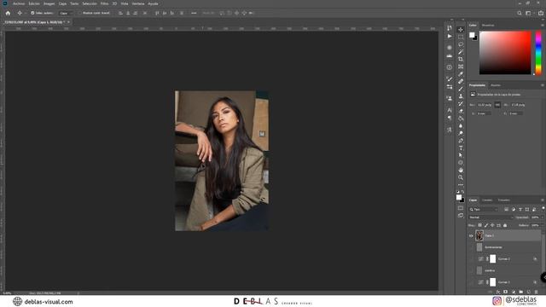Select the Eyedropper tool

pos(461,74)
